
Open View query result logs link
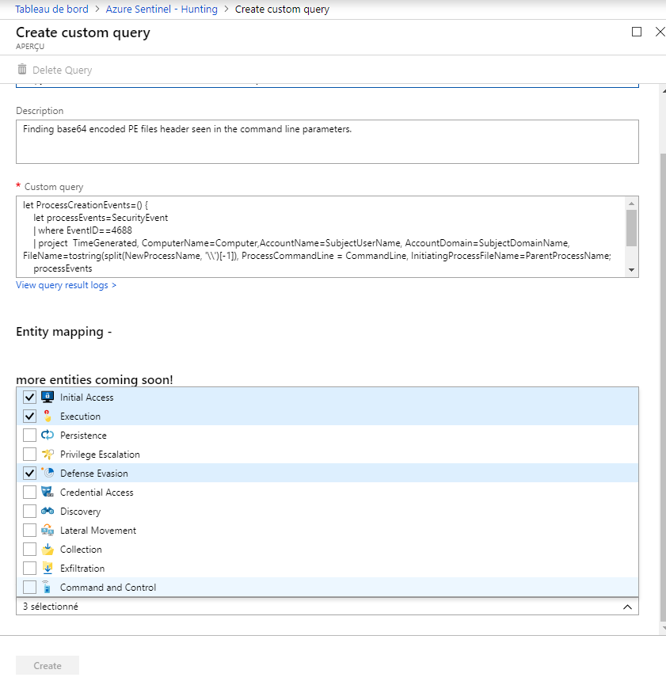coord(66,285)
